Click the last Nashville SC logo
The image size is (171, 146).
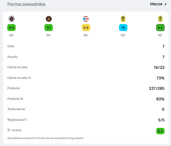[160, 19]
